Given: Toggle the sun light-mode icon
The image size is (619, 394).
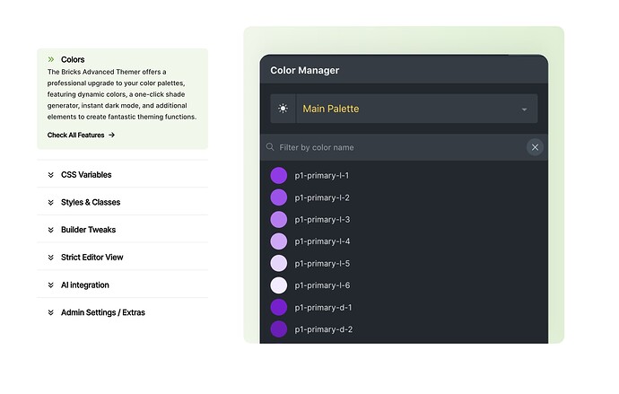Looking at the screenshot, I should (x=283, y=109).
